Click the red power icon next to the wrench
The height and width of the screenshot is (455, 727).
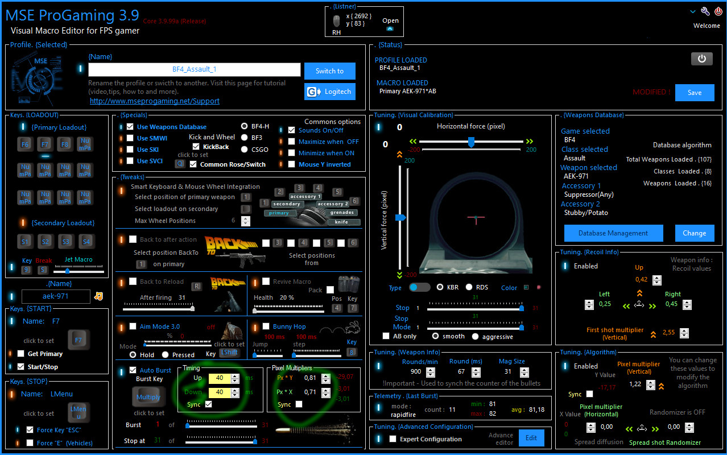718,11
